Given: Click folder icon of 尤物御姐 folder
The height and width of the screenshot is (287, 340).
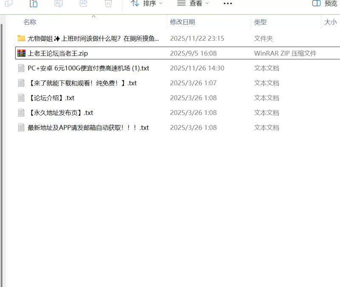Looking at the screenshot, I should click(x=21, y=38).
